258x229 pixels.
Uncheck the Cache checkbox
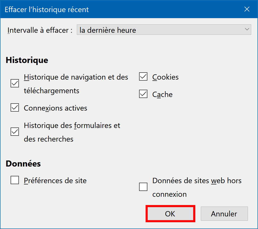143,94
